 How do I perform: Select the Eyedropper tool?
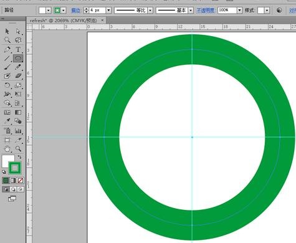[x=7, y=121]
